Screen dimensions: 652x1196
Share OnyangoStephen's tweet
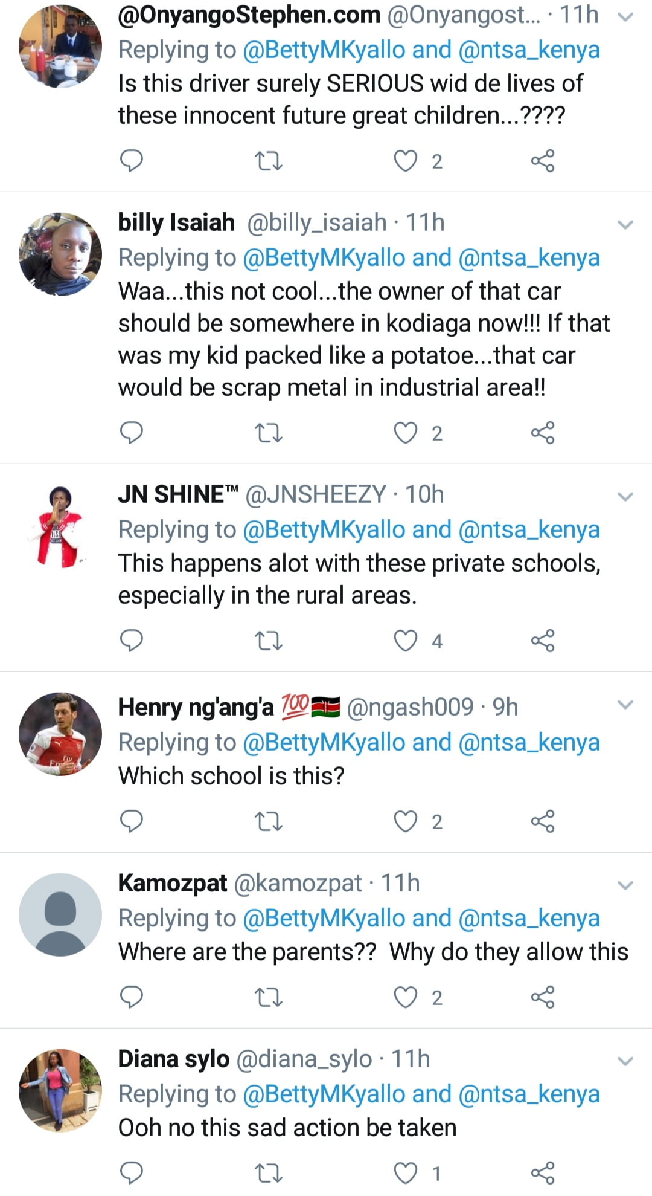coord(542,161)
